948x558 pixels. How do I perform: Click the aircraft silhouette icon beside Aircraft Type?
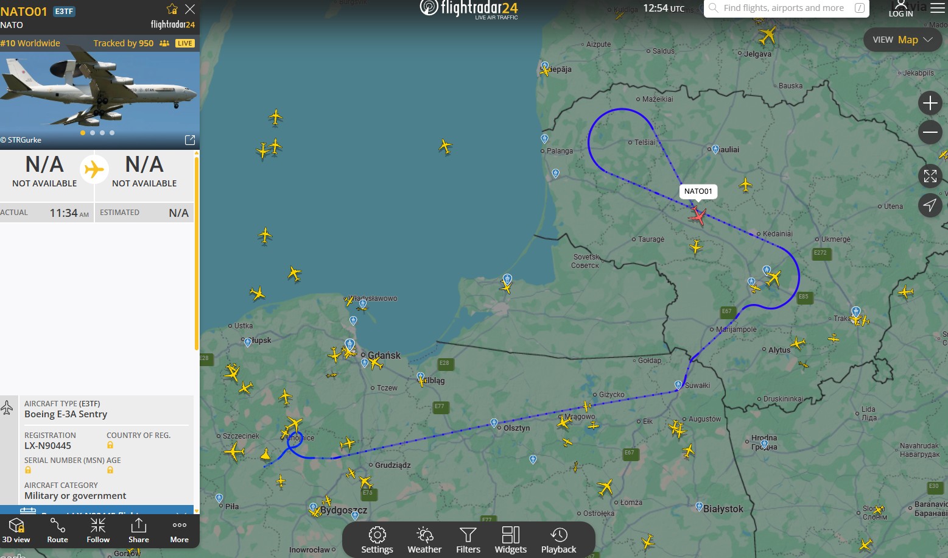click(7, 408)
